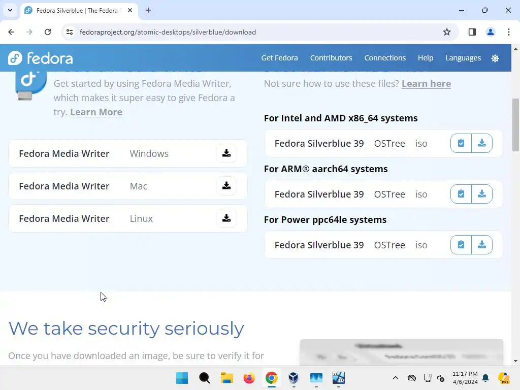Reload the current page
520x390 pixels.
(48, 32)
